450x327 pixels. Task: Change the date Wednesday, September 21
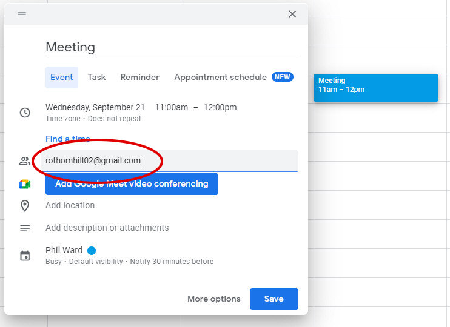[95, 107]
